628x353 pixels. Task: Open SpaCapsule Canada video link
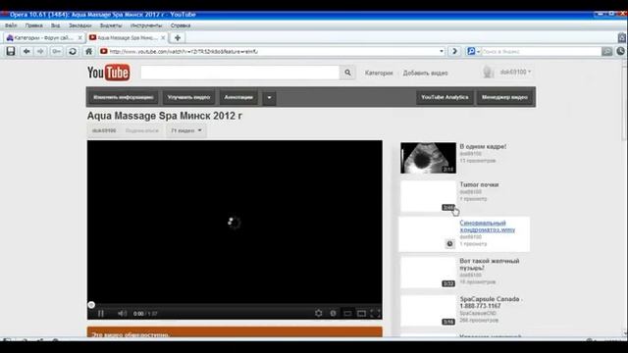pos(491,302)
